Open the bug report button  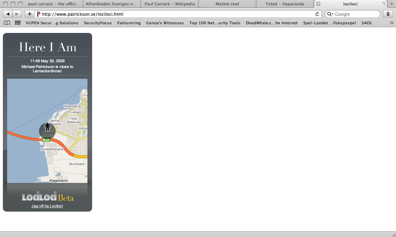coord(388,14)
